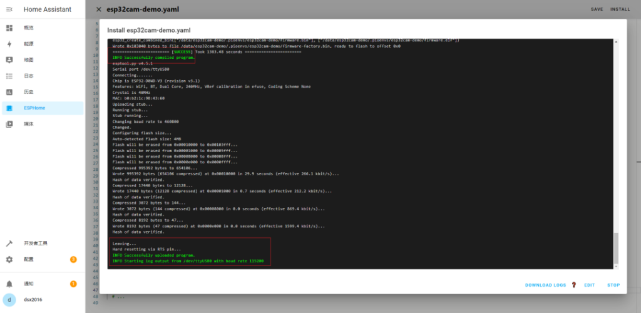The width and height of the screenshot is (641, 313).
Task: Click 'Compressed 3072 bytes to 144...' line
Action: coord(149,203)
